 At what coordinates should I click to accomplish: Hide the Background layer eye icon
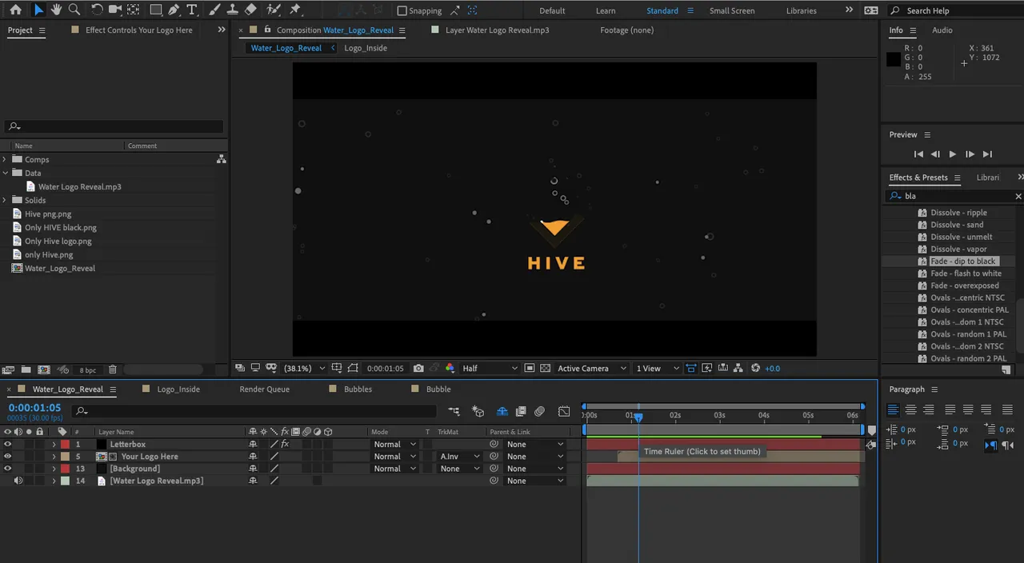point(8,469)
